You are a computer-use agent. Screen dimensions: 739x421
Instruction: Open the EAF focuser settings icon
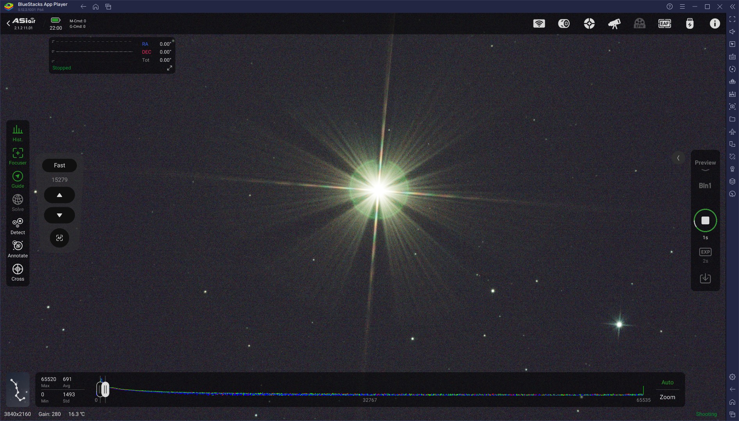click(665, 24)
